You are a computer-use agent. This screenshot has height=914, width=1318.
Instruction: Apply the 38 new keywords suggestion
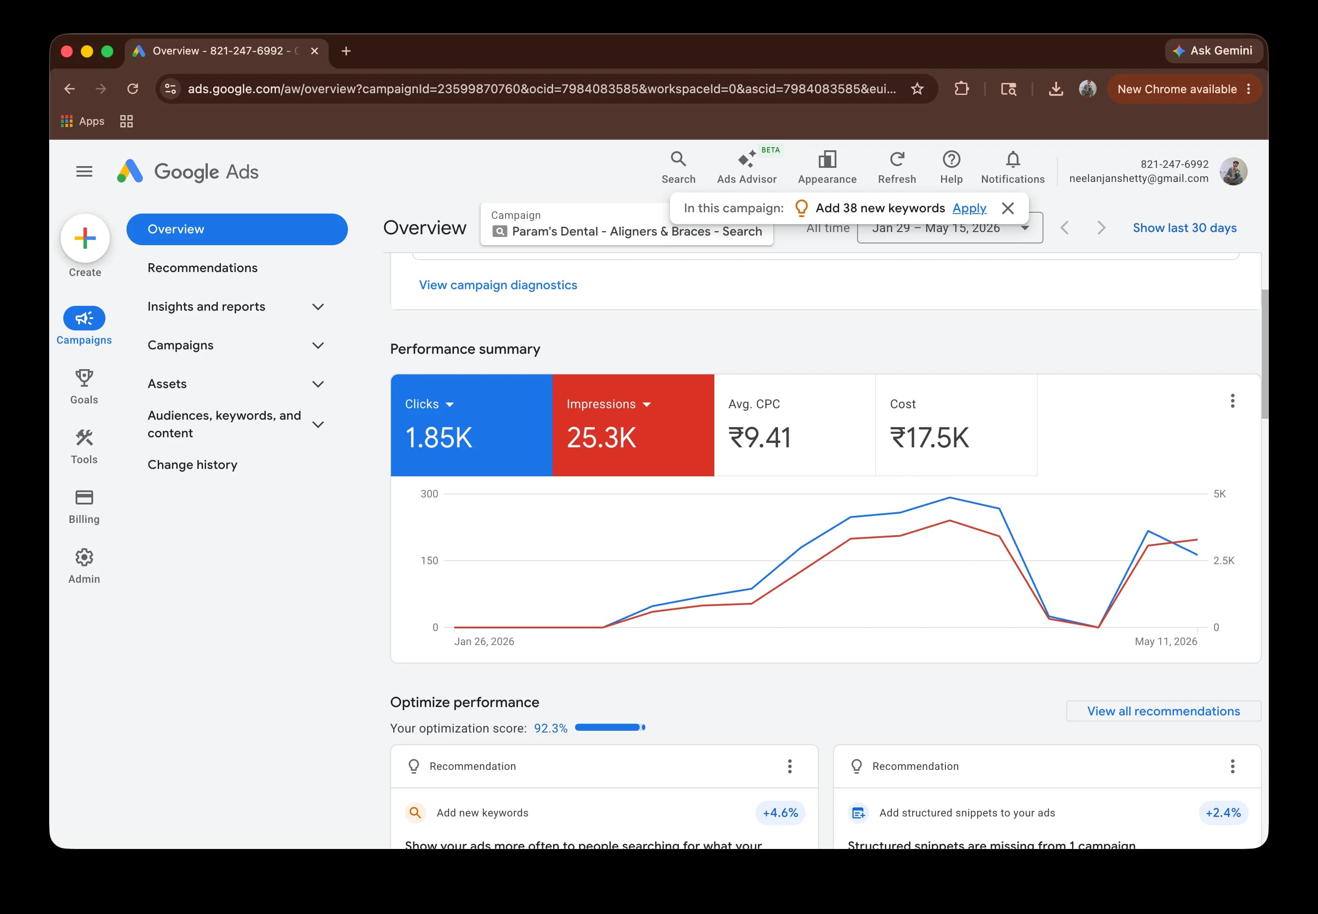[x=969, y=208]
